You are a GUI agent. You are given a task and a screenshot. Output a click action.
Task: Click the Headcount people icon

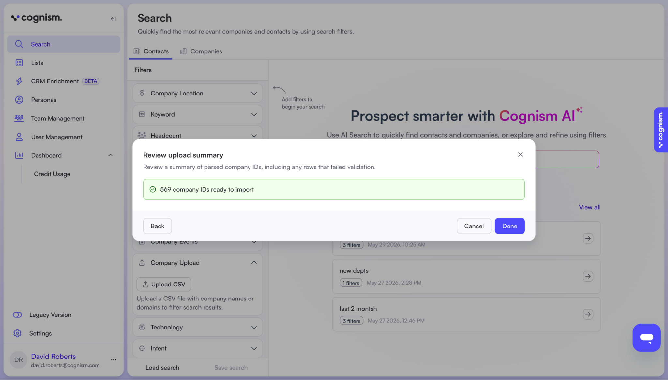pos(142,135)
